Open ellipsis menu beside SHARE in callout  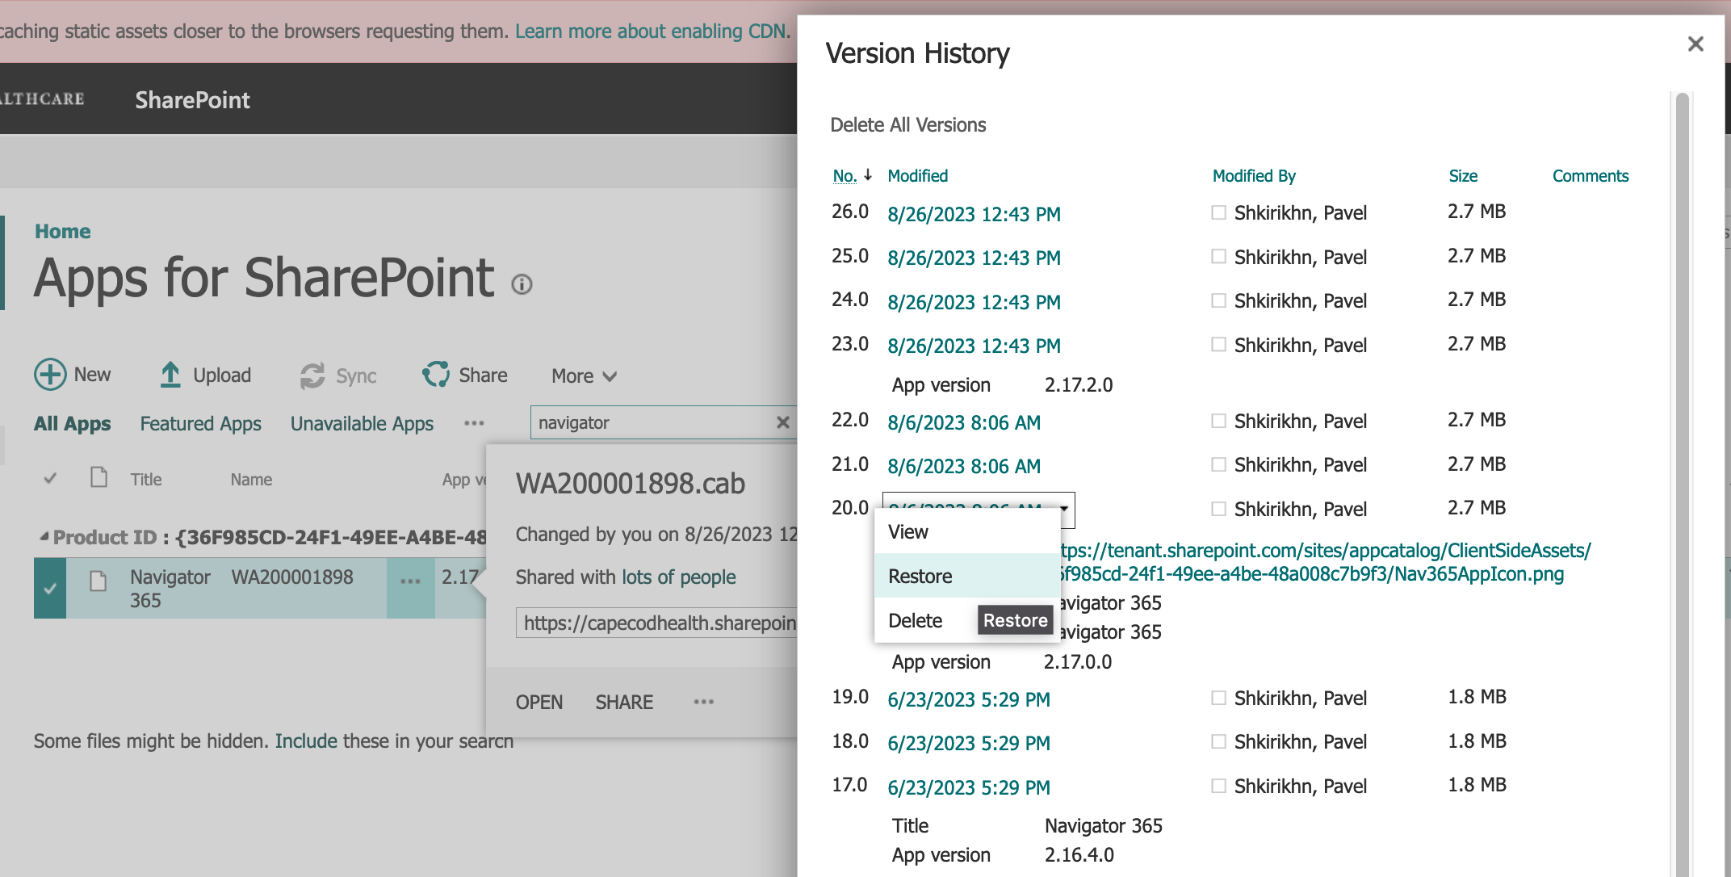click(703, 702)
